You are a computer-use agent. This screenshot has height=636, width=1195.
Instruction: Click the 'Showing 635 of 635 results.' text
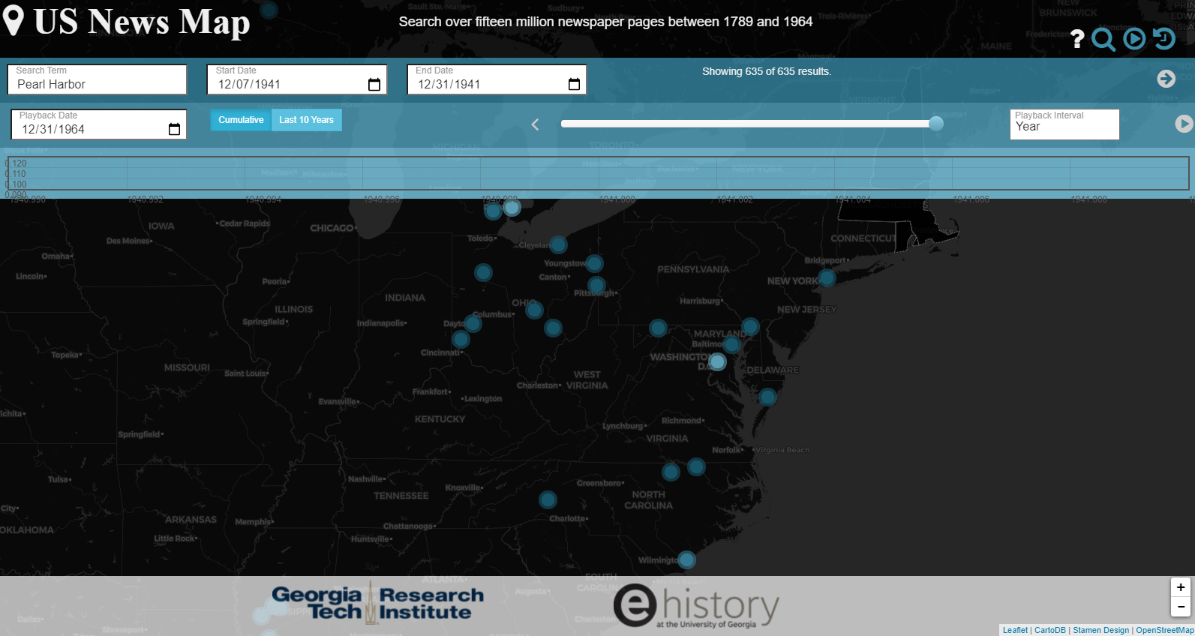[x=766, y=71]
